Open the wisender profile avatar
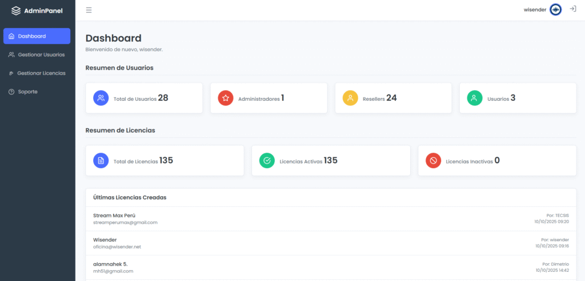This screenshot has width=585, height=281. point(555,10)
